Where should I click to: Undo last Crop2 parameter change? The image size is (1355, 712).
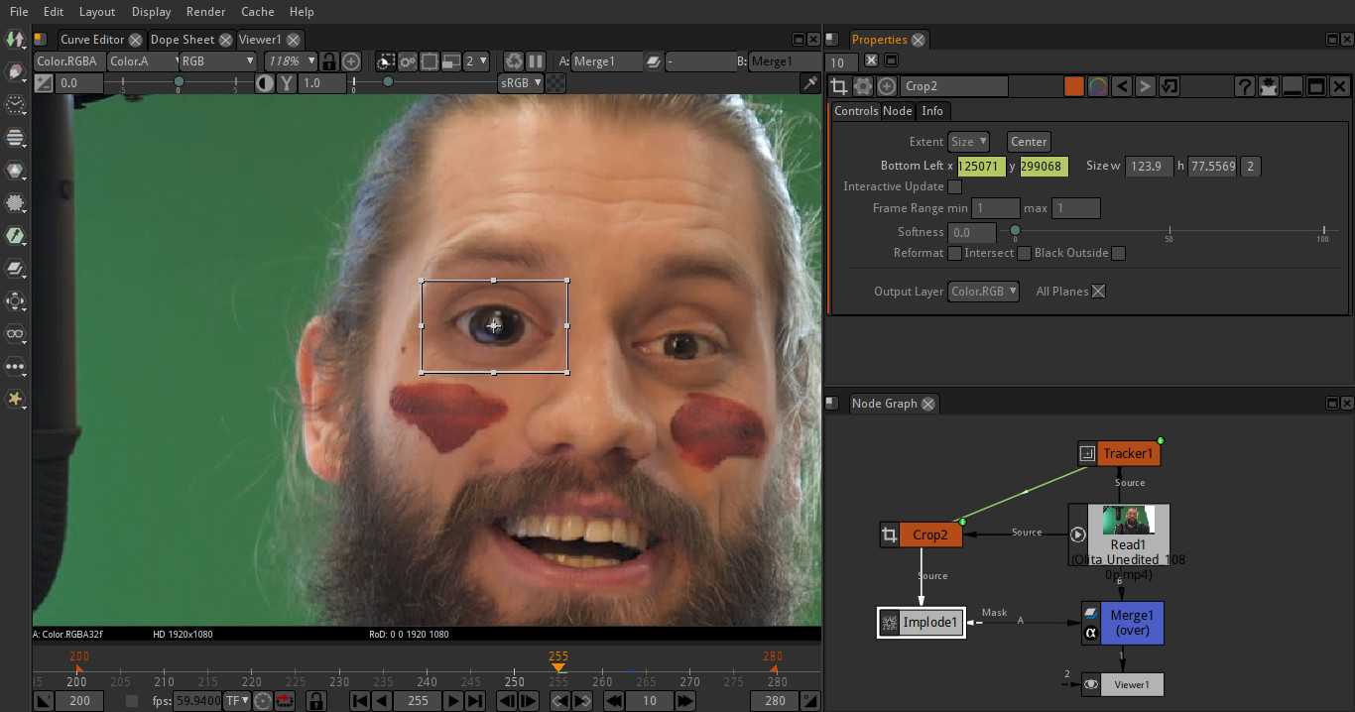coord(1122,86)
